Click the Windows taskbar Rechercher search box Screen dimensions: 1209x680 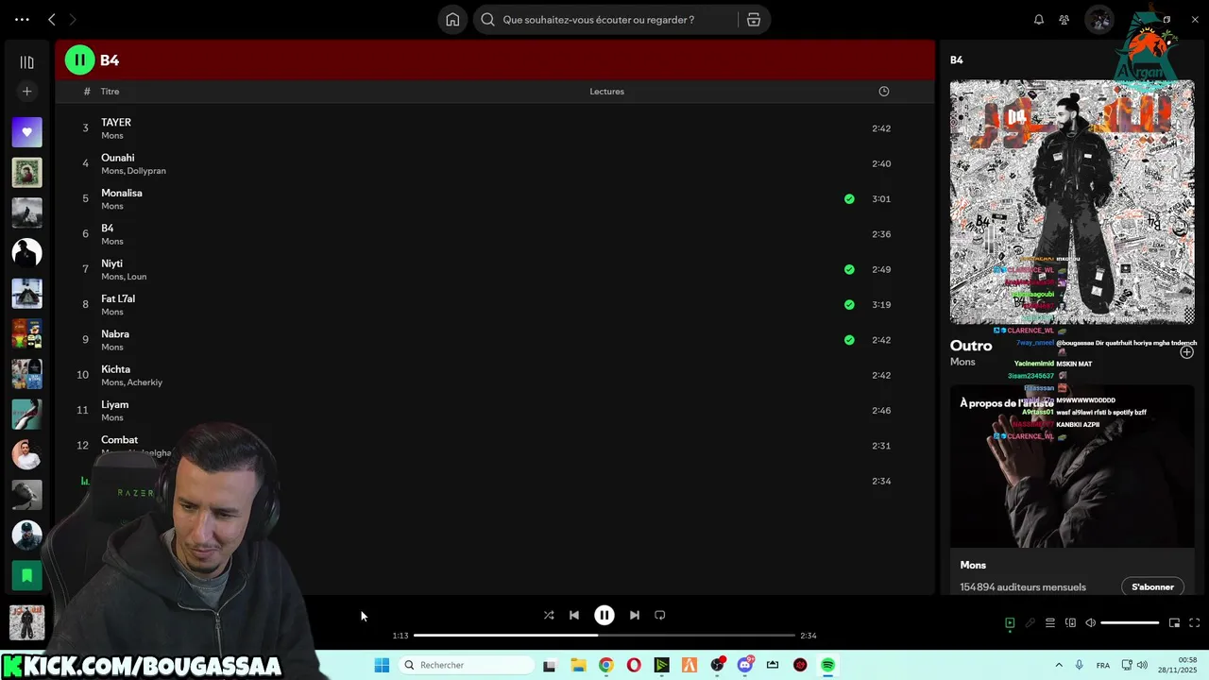[x=467, y=665]
